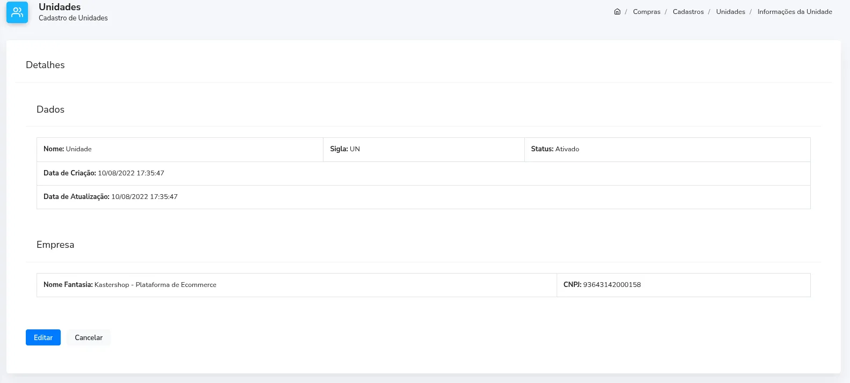Select the Nome: Unidade cell
Viewport: 850px width, 383px height.
180,150
